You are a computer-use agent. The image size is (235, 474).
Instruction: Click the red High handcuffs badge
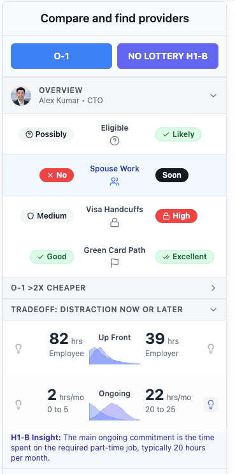point(176,216)
